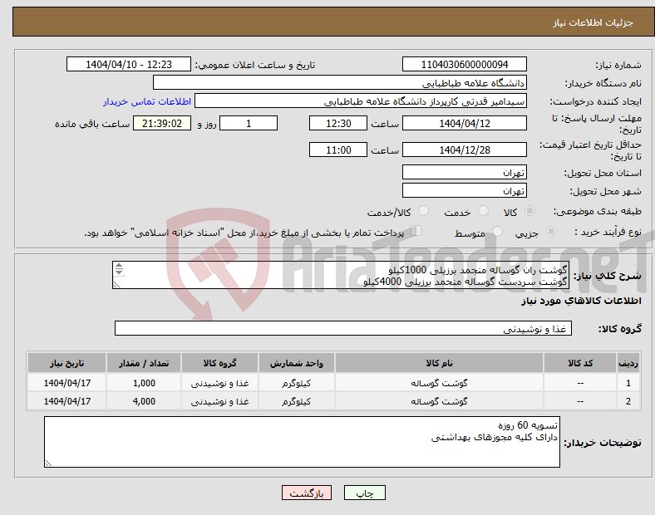Viewport: 655px width, 515px height.
Task: Click the تاریخ نیاز column header
Action: (66, 363)
